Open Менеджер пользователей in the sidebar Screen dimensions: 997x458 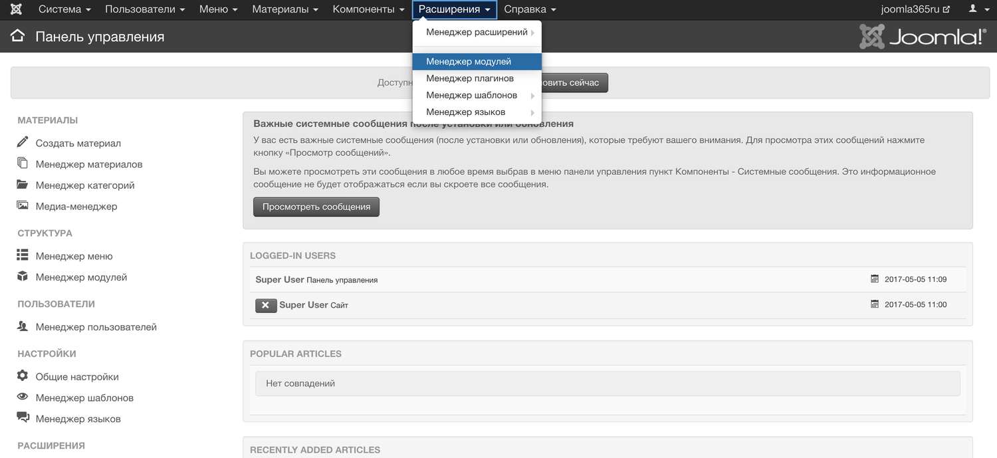pos(96,327)
